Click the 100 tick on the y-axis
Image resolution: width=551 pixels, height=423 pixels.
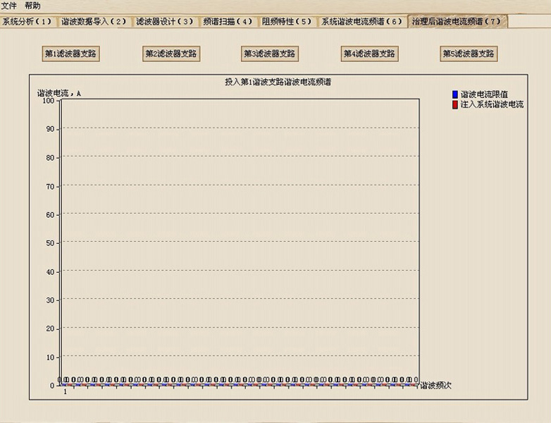coord(48,101)
